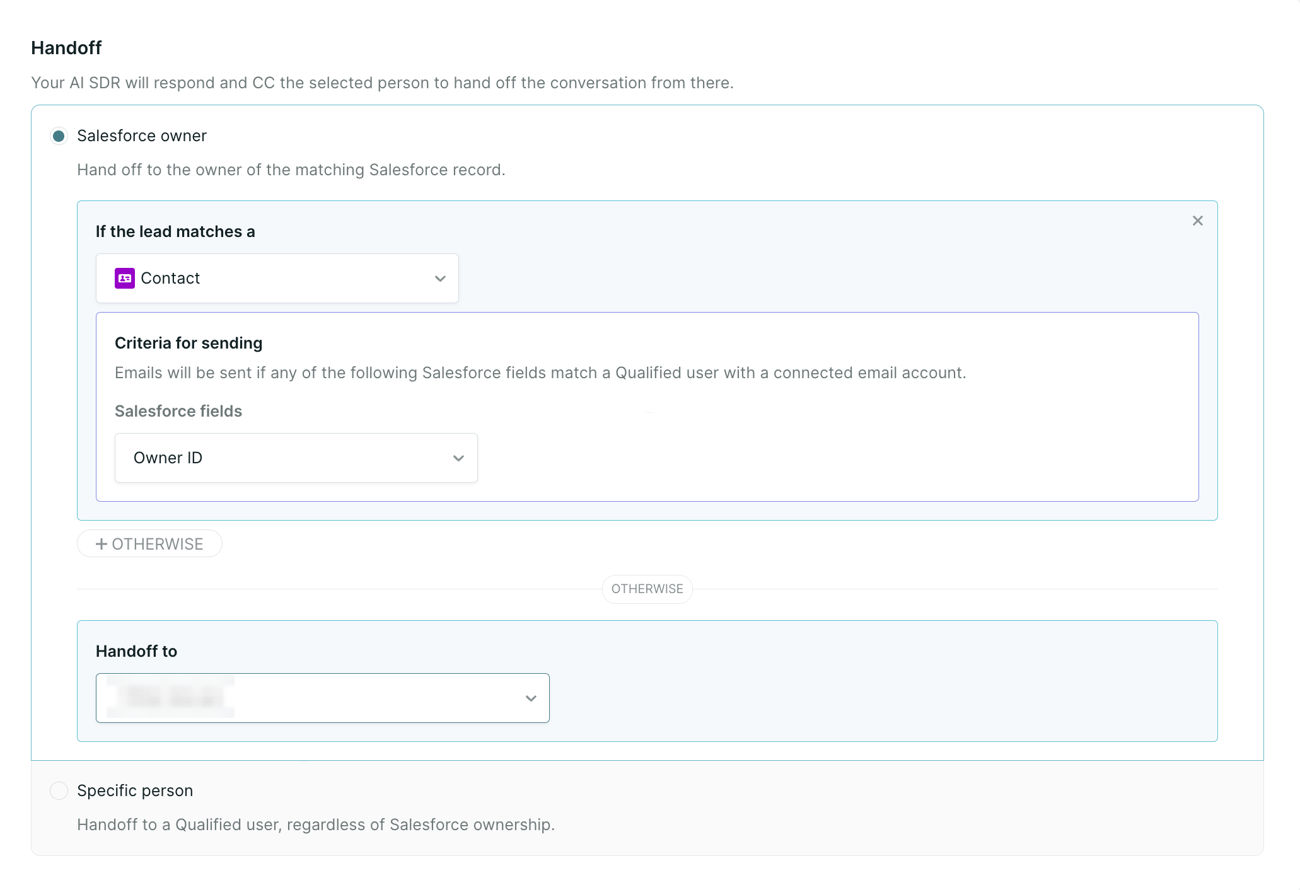1300x890 pixels.
Task: Add another condition with + OTHERWISE button
Action: [149, 543]
